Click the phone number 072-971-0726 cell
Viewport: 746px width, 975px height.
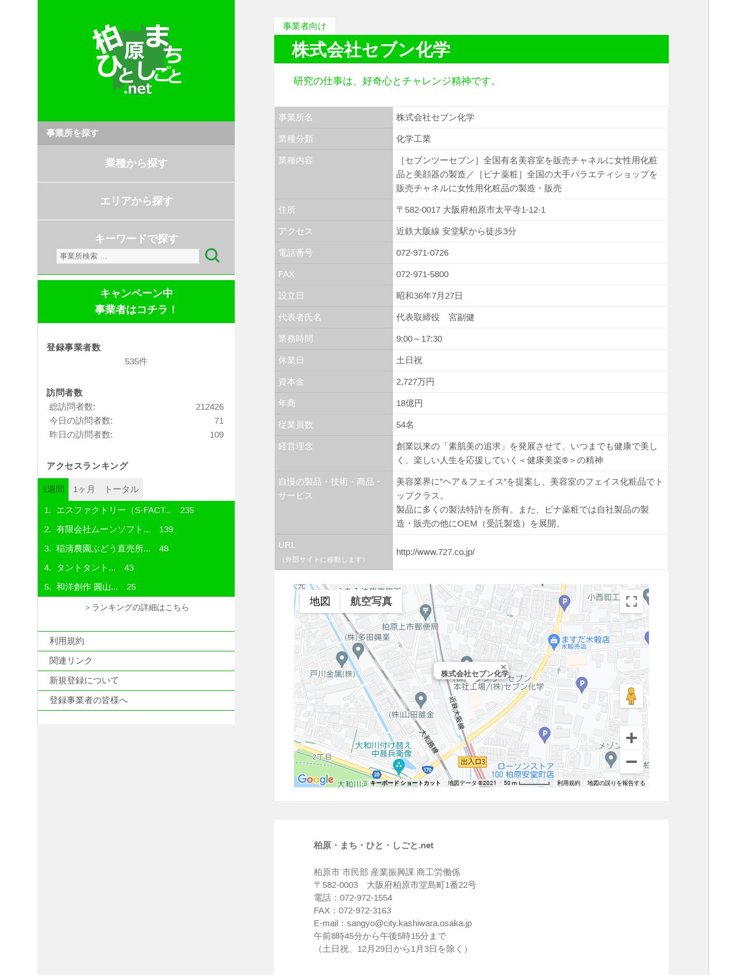[530, 253]
